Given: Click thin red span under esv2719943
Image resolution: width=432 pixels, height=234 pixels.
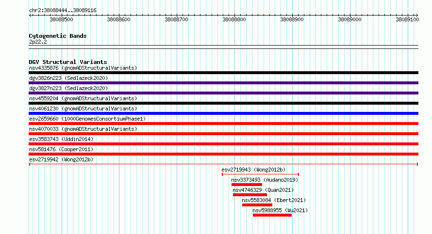Looking at the screenshot, I should tap(260, 174).
